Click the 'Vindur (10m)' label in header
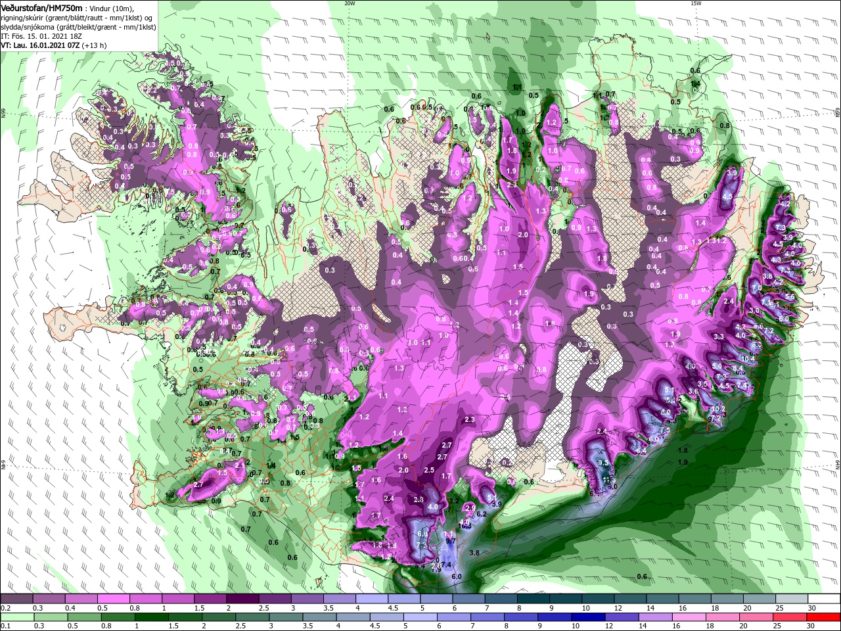Screen dimensions: 841x631 [112, 8]
